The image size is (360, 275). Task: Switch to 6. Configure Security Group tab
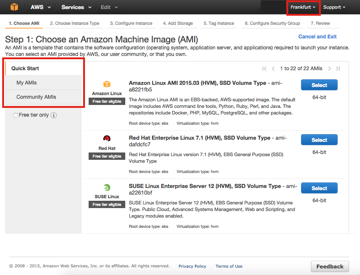pyautogui.click(x=272, y=23)
